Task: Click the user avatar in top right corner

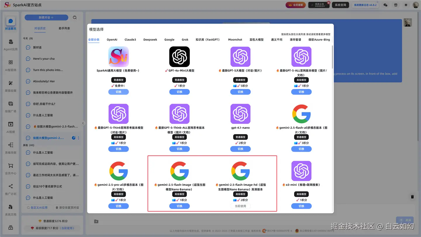Action: click(415, 5)
